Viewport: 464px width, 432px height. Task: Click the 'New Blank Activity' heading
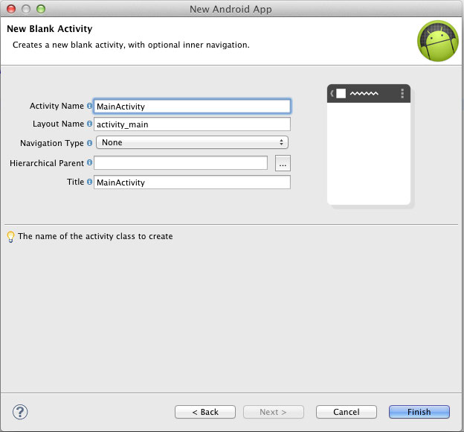[50, 29]
